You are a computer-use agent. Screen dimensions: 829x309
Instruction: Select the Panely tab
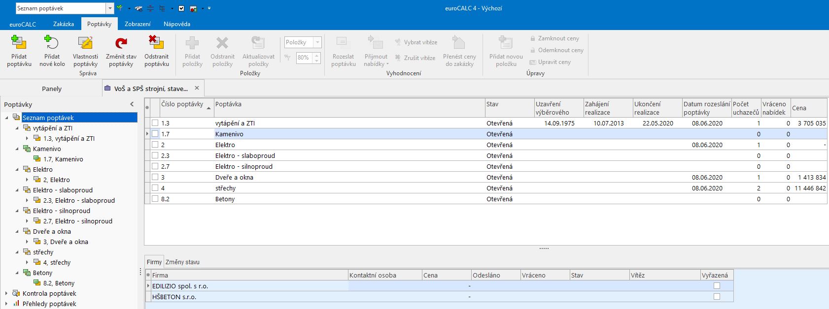click(52, 89)
